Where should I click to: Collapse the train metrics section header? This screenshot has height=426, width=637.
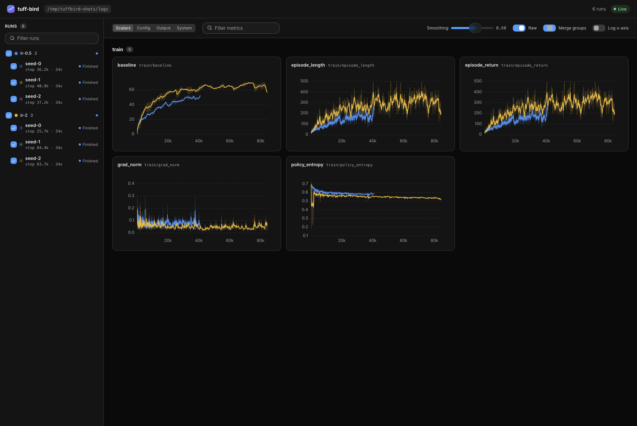tap(122, 49)
